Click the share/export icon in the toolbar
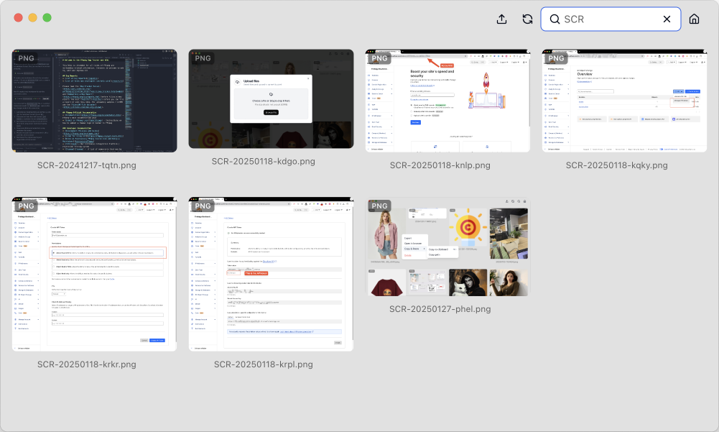Screen dimensions: 719x432 501,19
